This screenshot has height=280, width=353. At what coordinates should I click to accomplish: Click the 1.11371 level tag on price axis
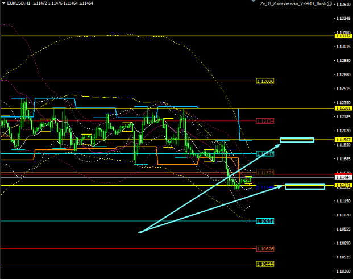coord(343,185)
